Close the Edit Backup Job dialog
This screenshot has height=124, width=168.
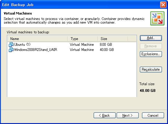pyautogui.click(x=163, y=5)
